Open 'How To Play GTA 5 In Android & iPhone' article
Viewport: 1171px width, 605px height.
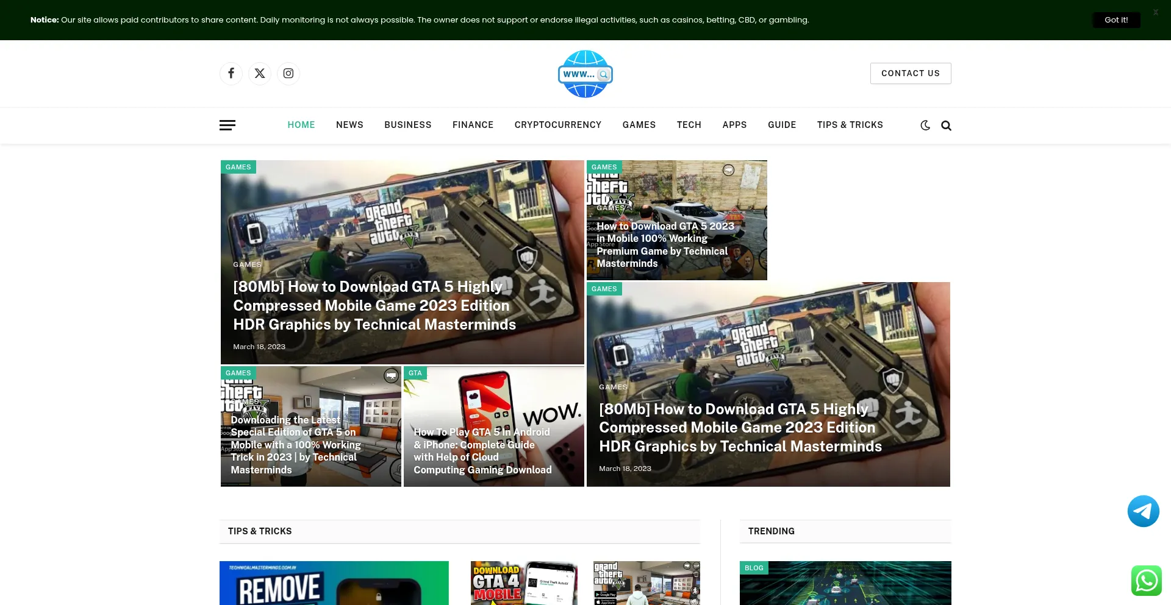(482, 451)
